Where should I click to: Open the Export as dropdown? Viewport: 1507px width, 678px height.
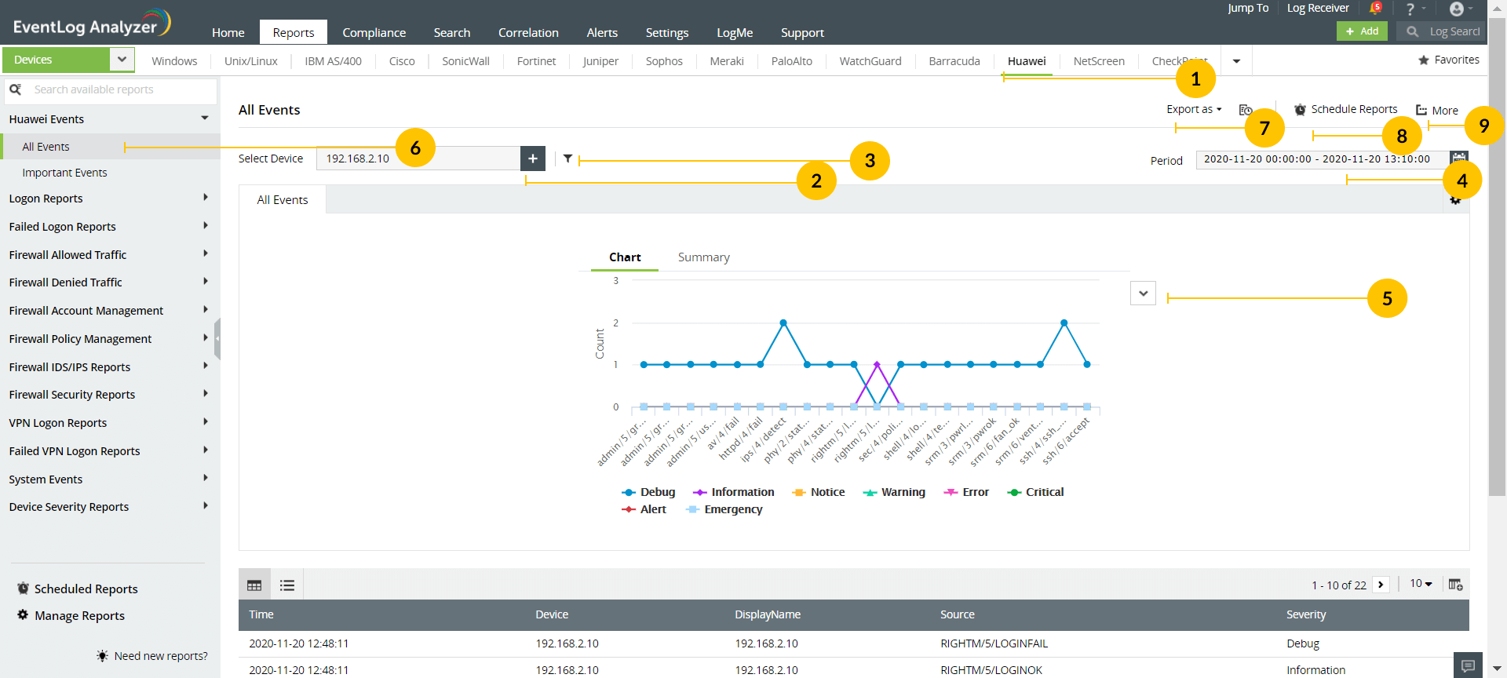[1193, 110]
